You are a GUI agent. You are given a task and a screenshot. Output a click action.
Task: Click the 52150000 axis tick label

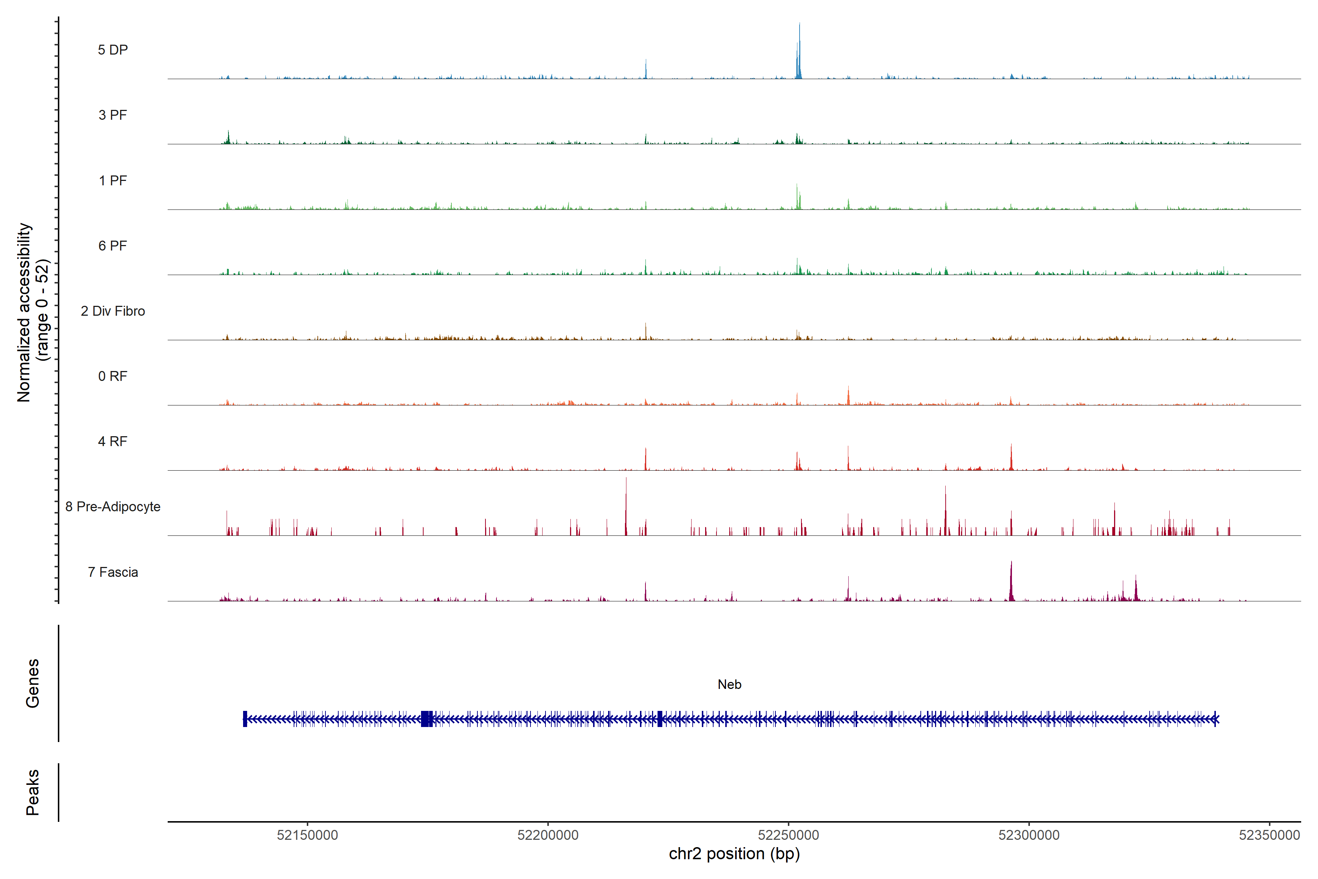pos(307,835)
